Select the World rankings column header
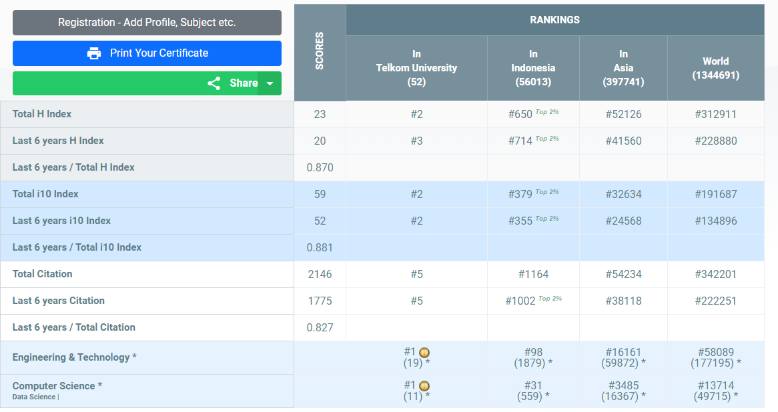The image size is (778, 412). click(715, 68)
